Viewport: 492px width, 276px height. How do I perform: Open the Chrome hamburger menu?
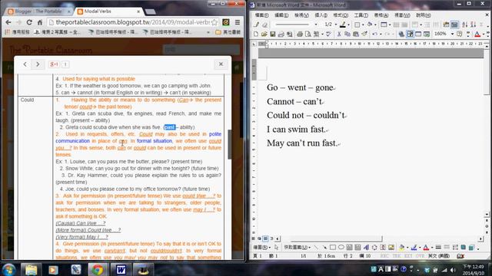238,22
